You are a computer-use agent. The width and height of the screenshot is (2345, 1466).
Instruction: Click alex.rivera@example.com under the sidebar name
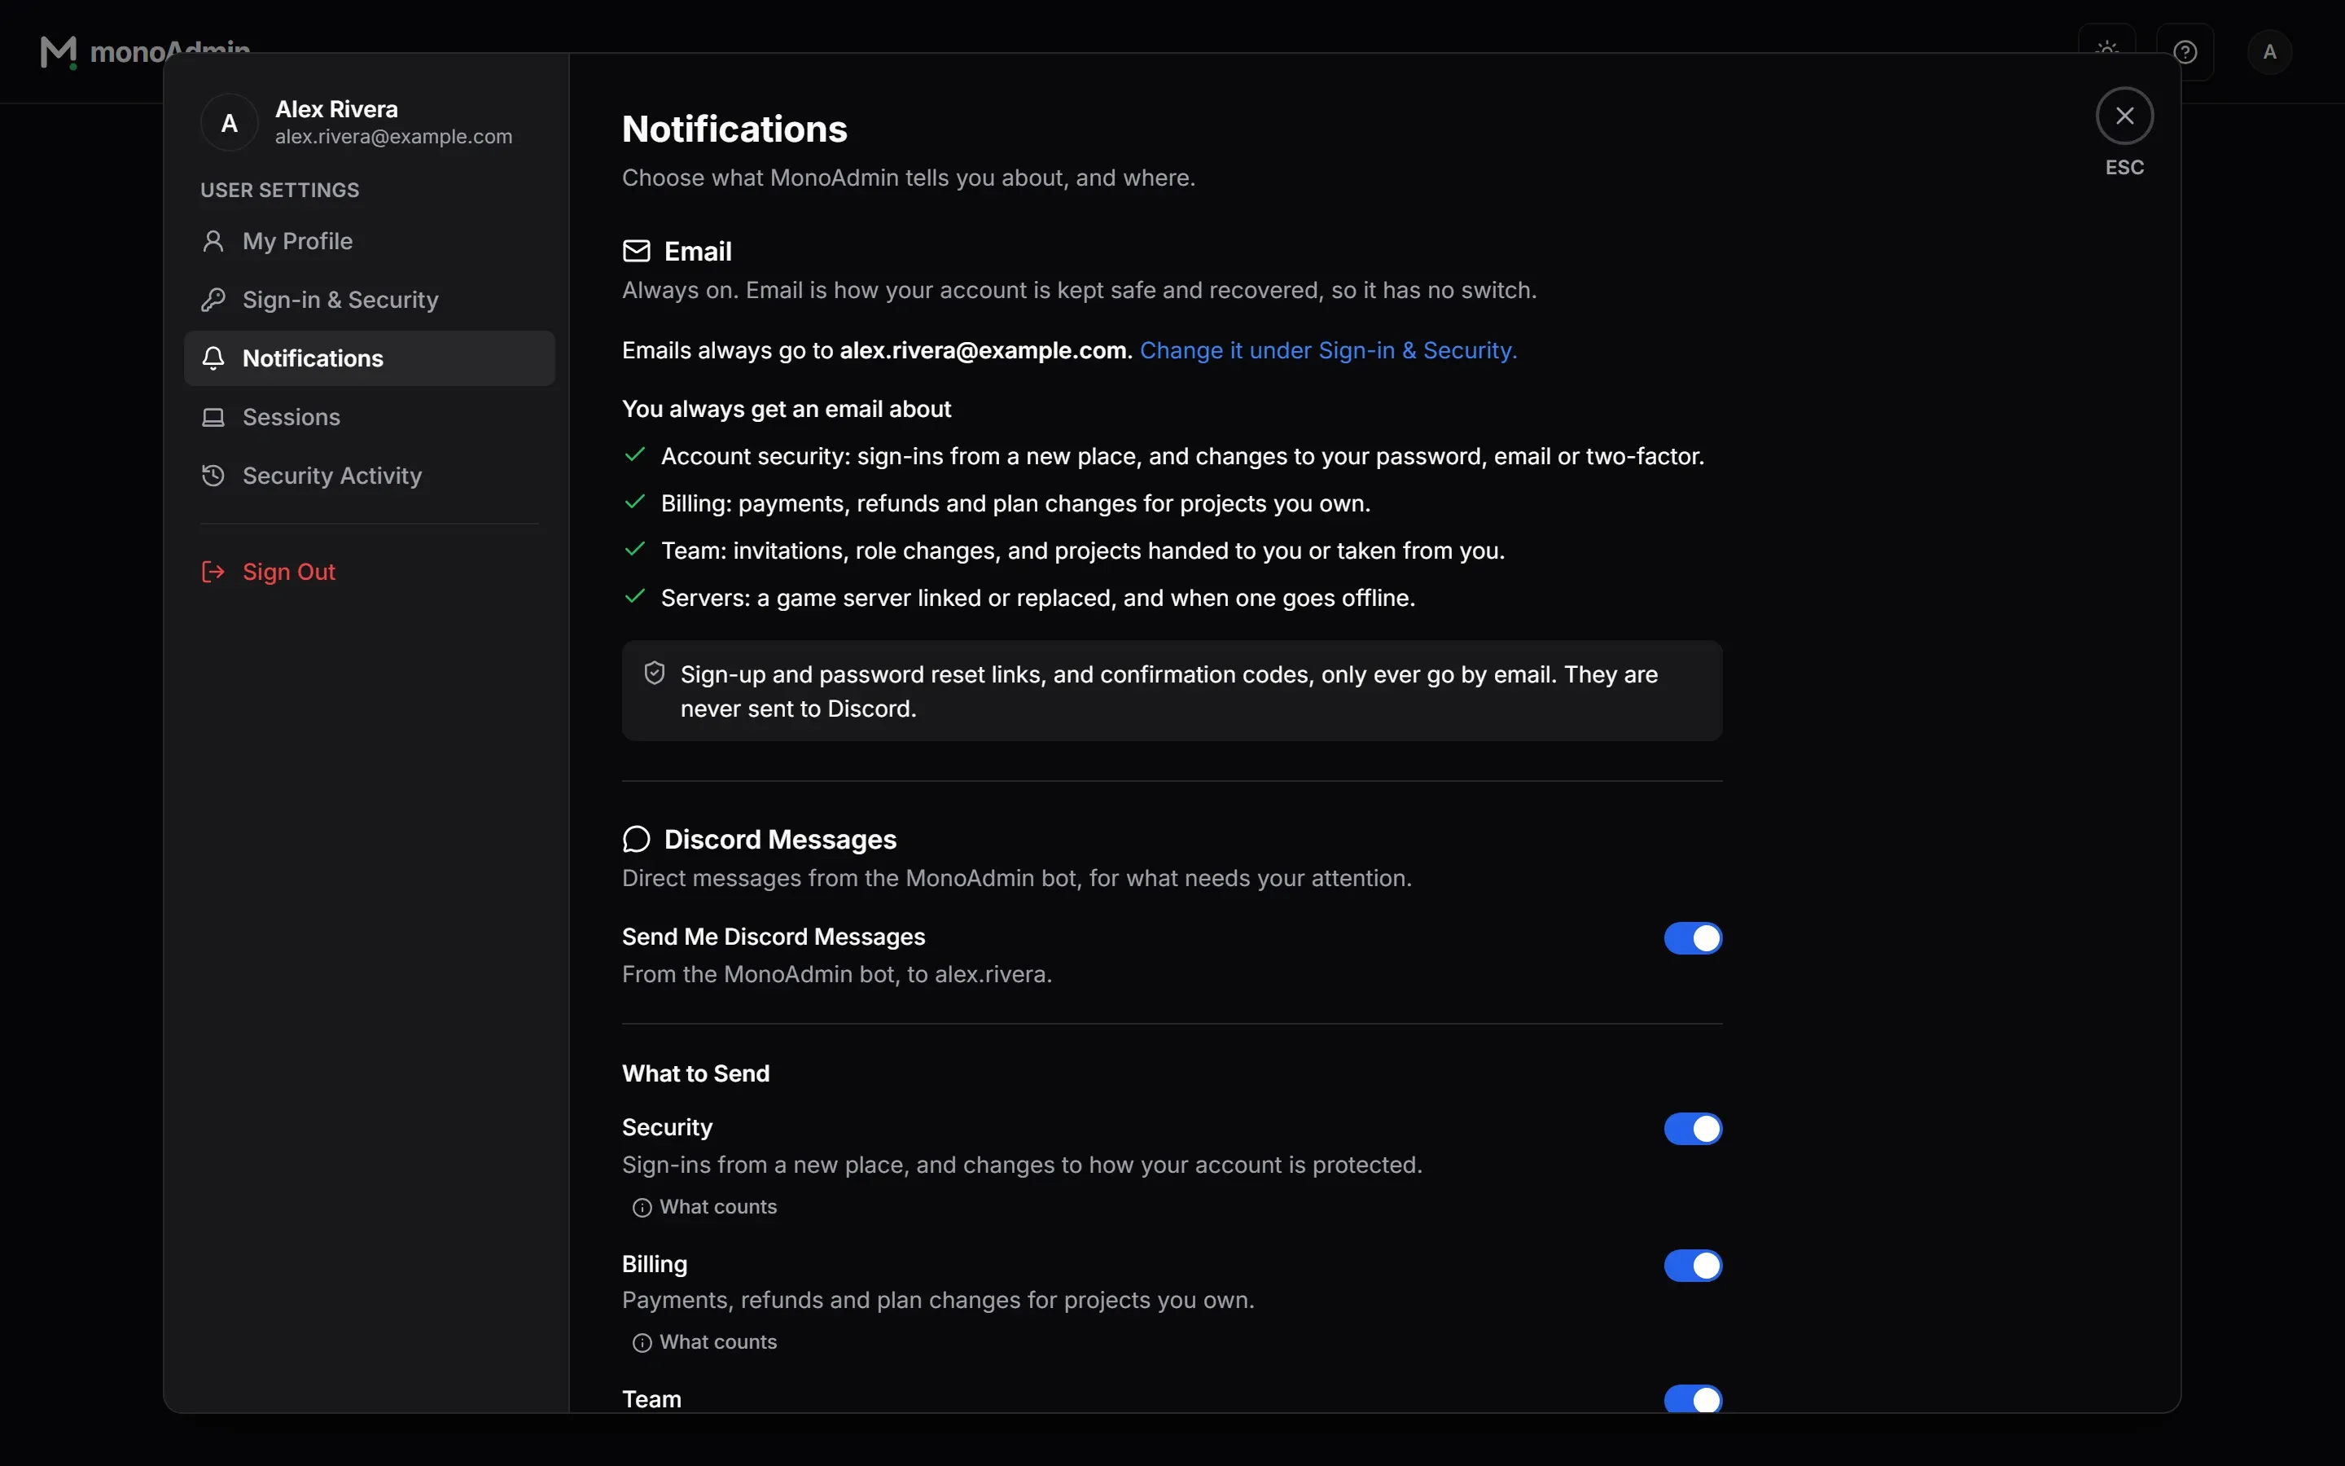tap(393, 137)
